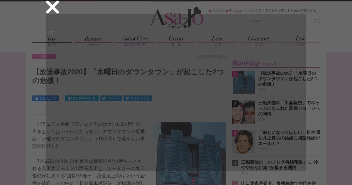The image size is (352, 185).
Task: Open the Asa-Jo logo homepage
Action: [176, 18]
